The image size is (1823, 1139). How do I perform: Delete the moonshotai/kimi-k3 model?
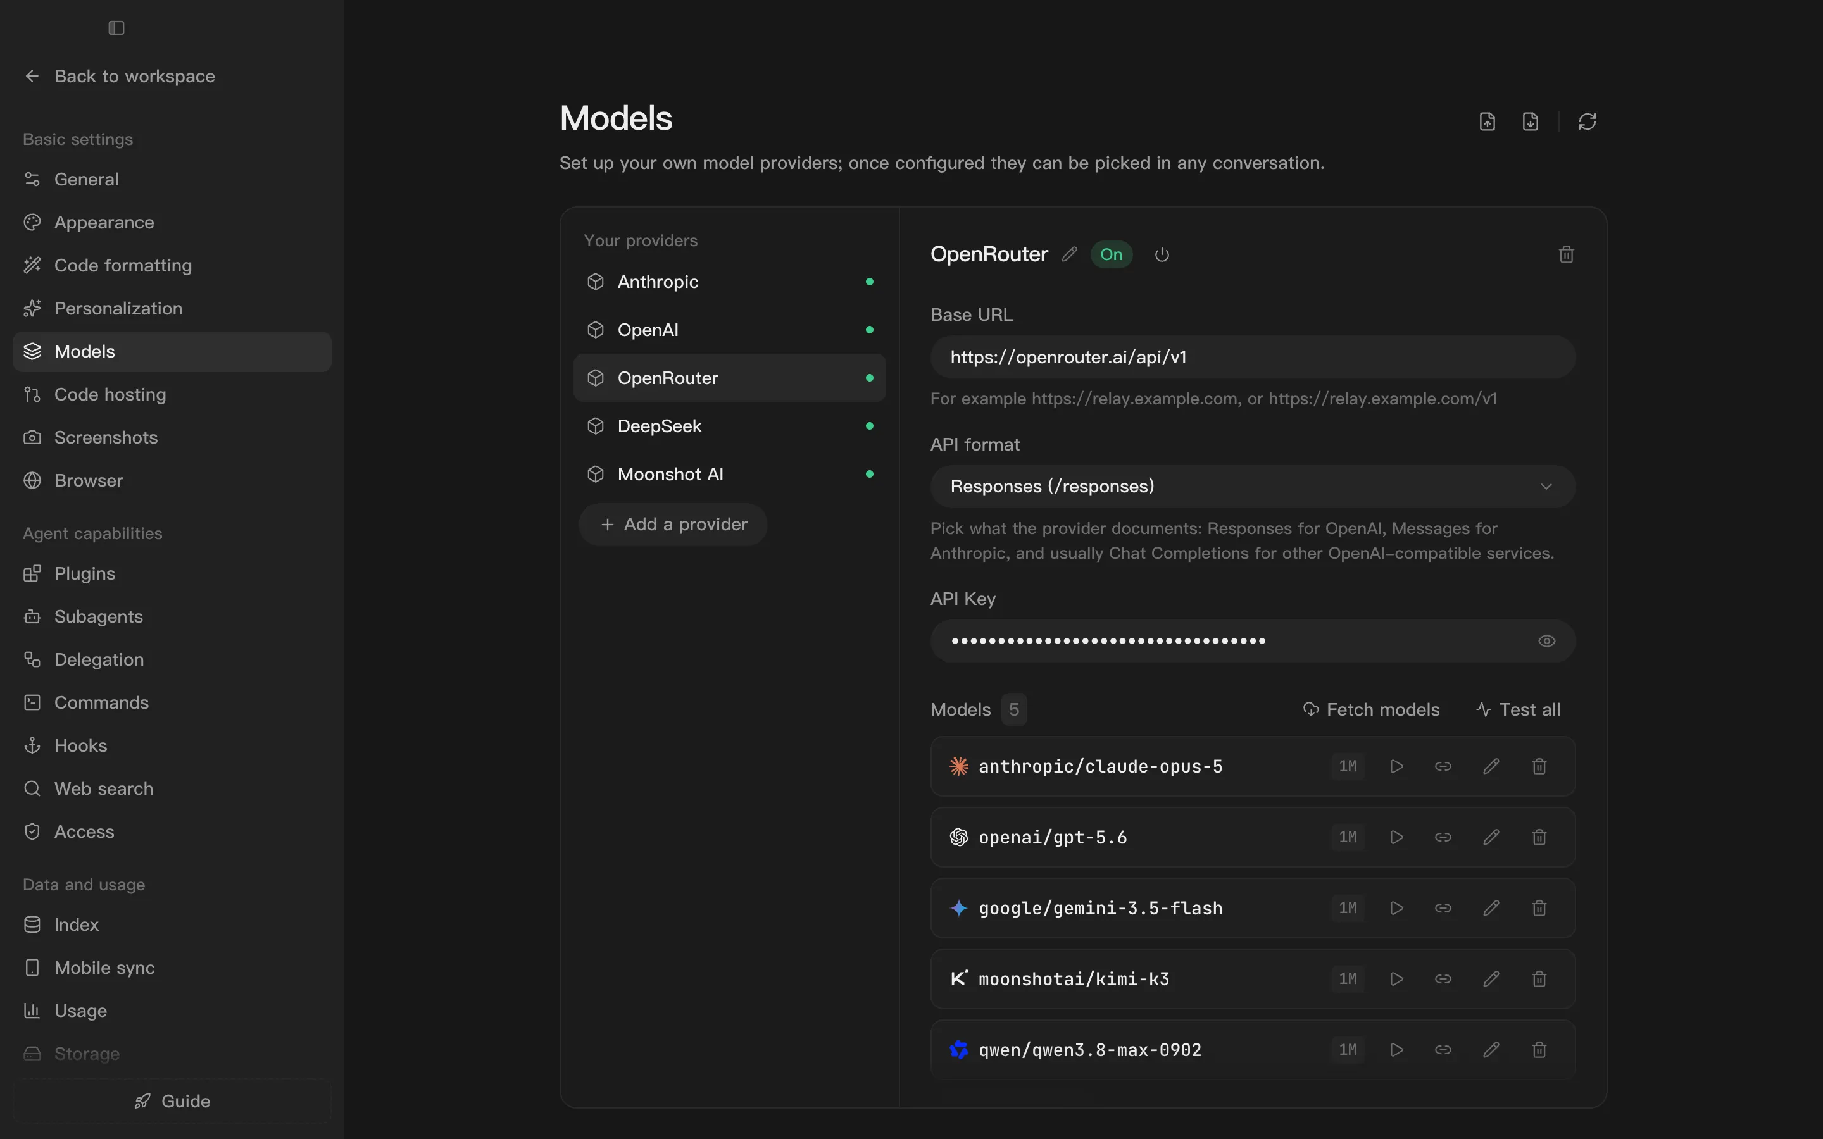click(1539, 980)
